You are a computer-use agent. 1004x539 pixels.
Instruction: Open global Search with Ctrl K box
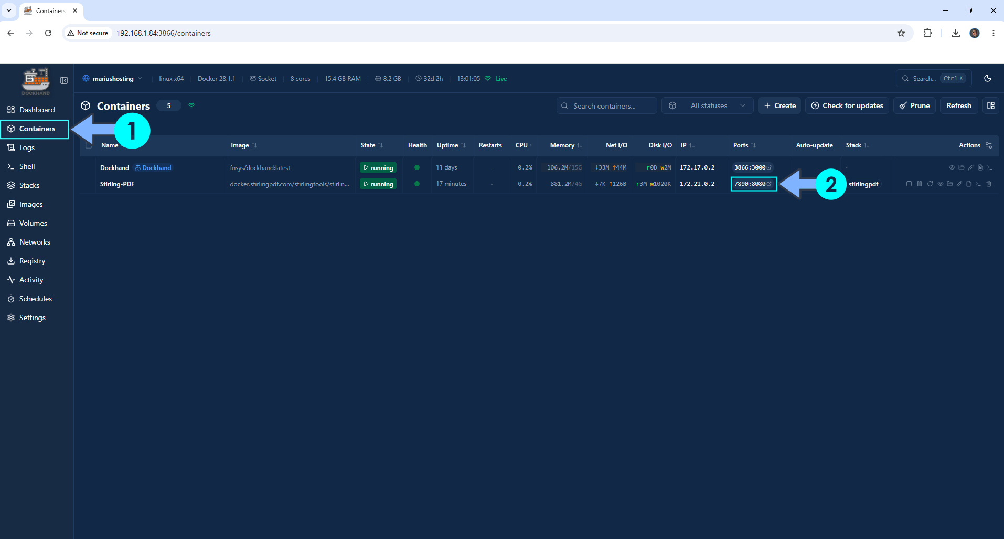point(934,78)
